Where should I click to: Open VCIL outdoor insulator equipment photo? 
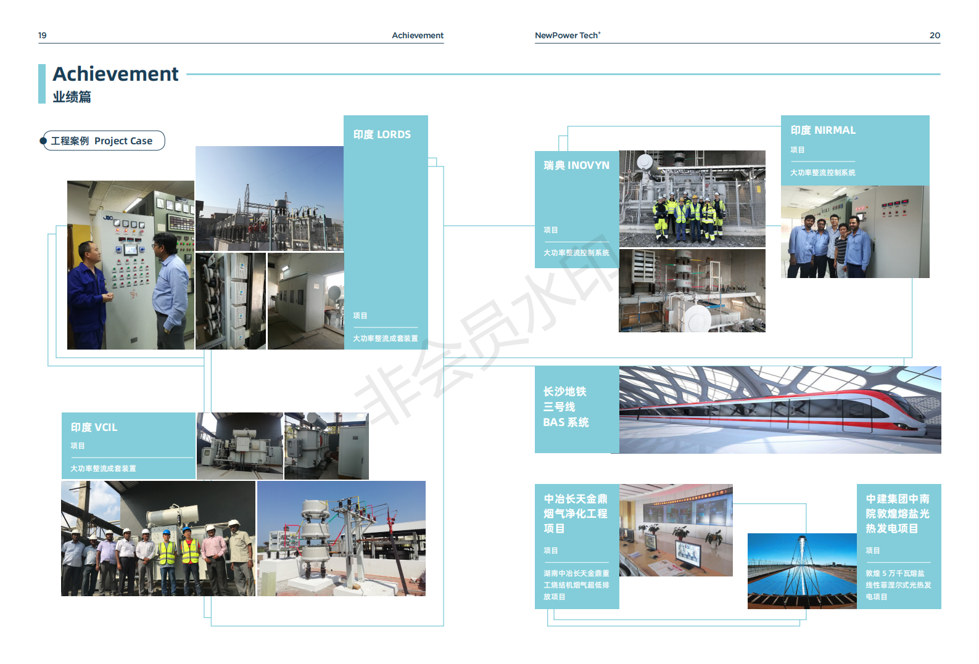pyautogui.click(x=341, y=538)
